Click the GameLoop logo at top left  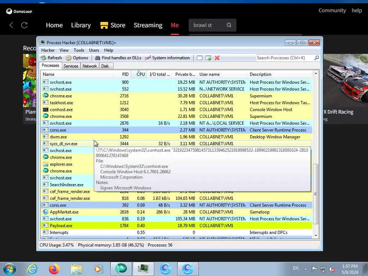click(19, 11)
